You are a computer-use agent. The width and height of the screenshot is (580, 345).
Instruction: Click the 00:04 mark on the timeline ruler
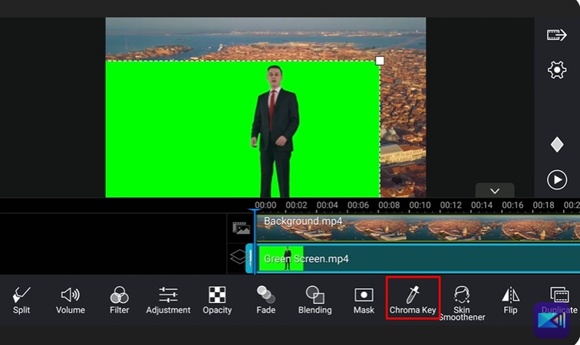tap(327, 205)
